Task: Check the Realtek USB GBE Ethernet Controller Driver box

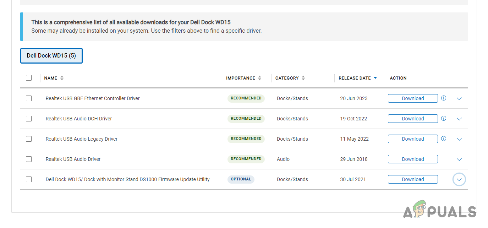Action: (x=29, y=98)
